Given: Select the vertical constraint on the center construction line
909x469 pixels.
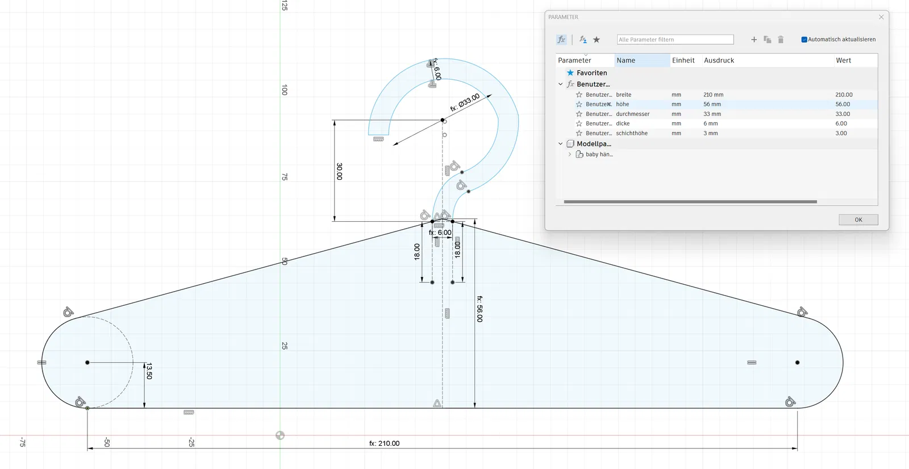Looking at the screenshot, I should [x=447, y=313].
